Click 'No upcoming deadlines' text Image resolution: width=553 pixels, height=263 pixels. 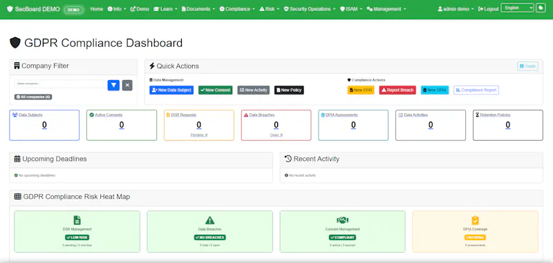coord(37,175)
